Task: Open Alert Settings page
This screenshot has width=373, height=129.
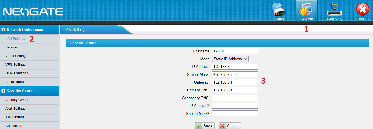Action: pos(15,109)
